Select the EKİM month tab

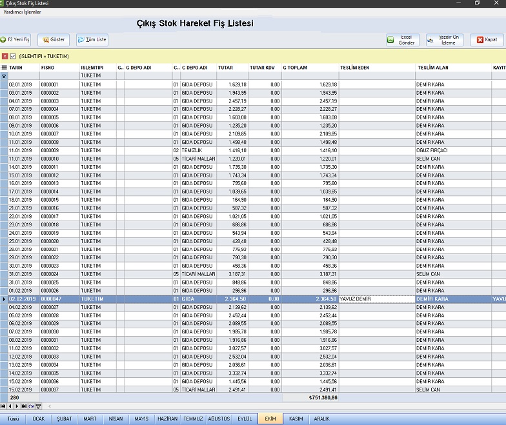(x=268, y=419)
